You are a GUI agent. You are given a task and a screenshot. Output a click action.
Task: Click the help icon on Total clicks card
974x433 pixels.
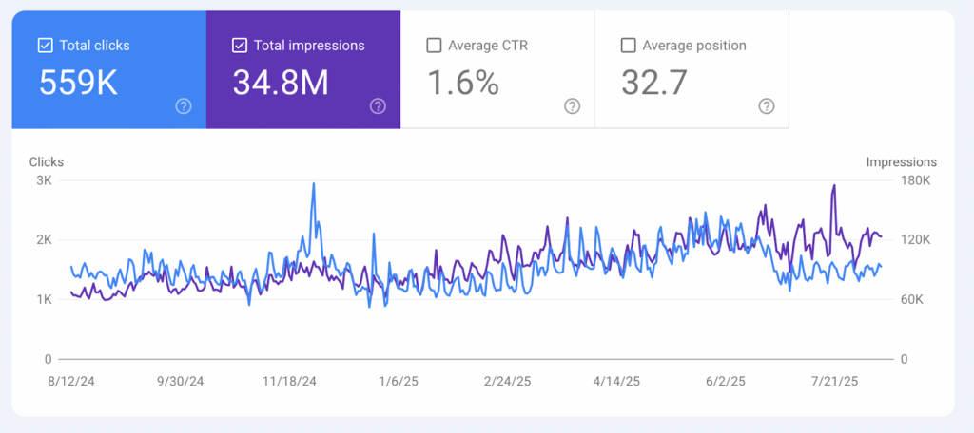coord(184,106)
